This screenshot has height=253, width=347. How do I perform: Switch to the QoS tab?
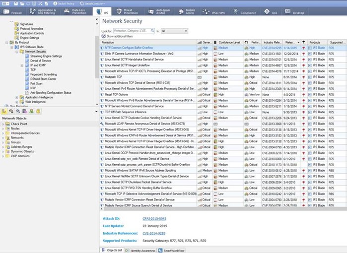coord(271,11)
